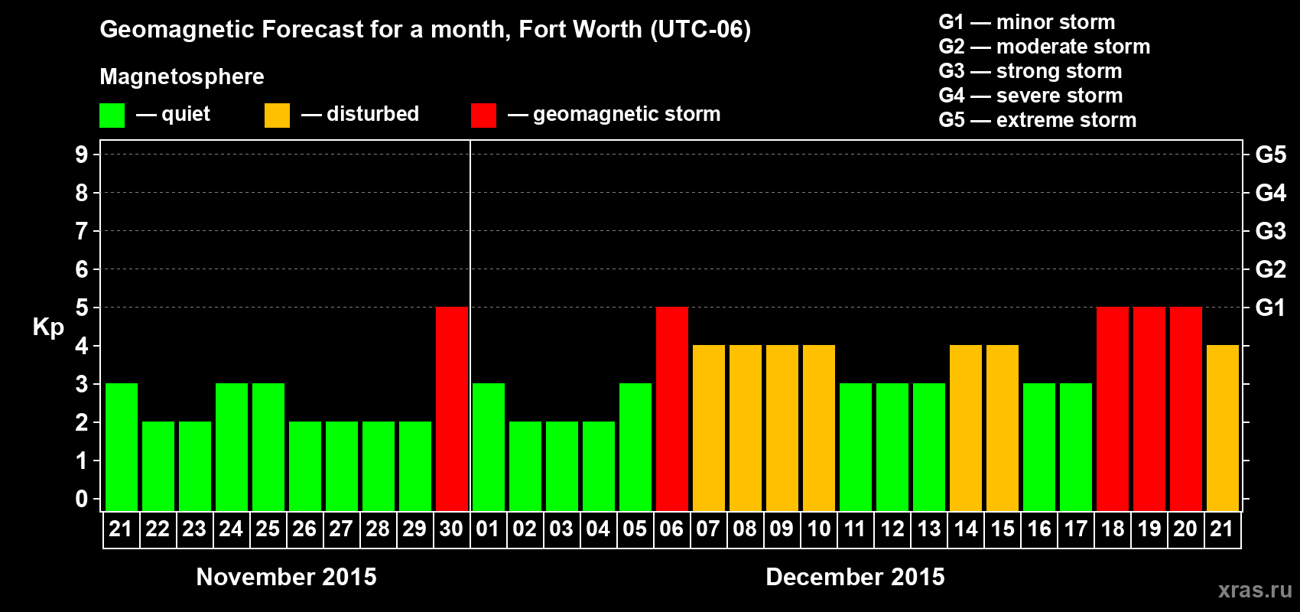Click the orange disturbed legend swatch

[277, 116]
